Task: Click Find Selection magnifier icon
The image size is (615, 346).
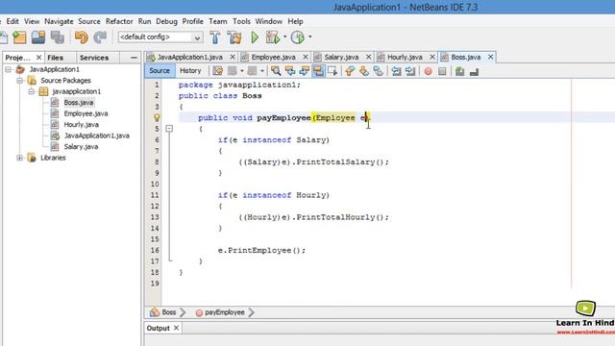Action: [x=276, y=71]
